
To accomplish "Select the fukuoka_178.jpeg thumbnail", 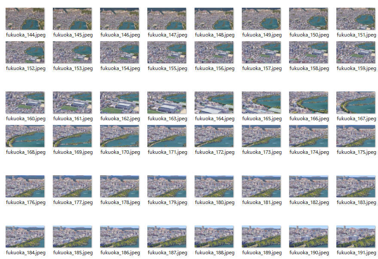I will tap(119, 186).
